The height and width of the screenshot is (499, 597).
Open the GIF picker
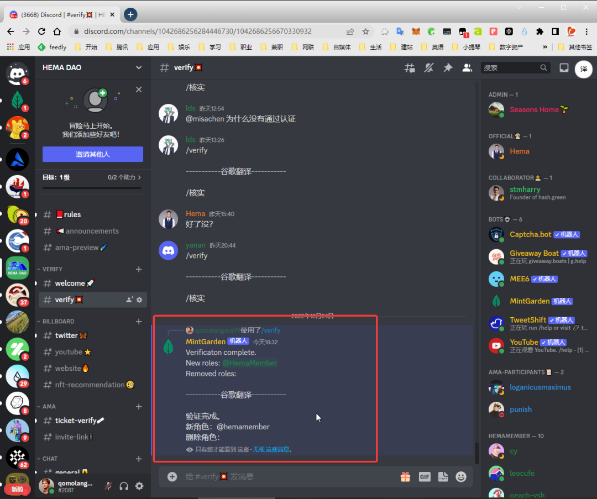coord(425,476)
